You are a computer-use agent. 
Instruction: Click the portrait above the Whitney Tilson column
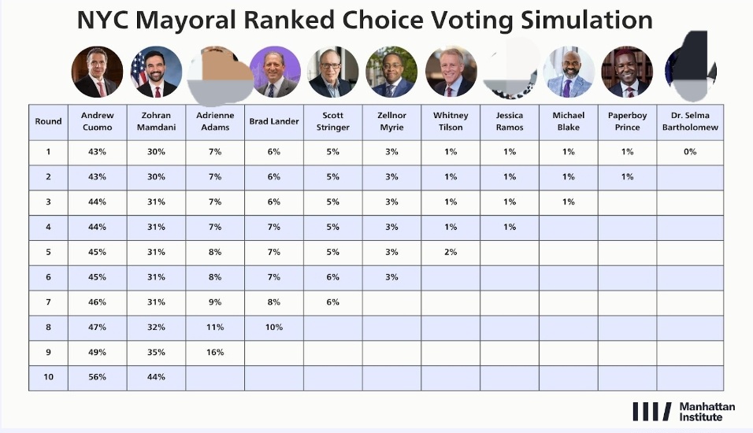tap(451, 72)
